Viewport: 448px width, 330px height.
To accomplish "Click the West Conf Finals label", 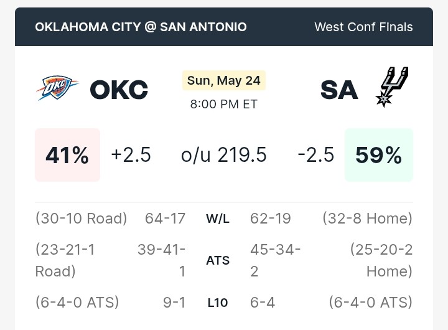I will 363,27.
